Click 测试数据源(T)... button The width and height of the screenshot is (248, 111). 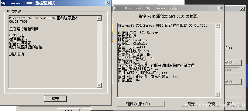tap(141, 104)
